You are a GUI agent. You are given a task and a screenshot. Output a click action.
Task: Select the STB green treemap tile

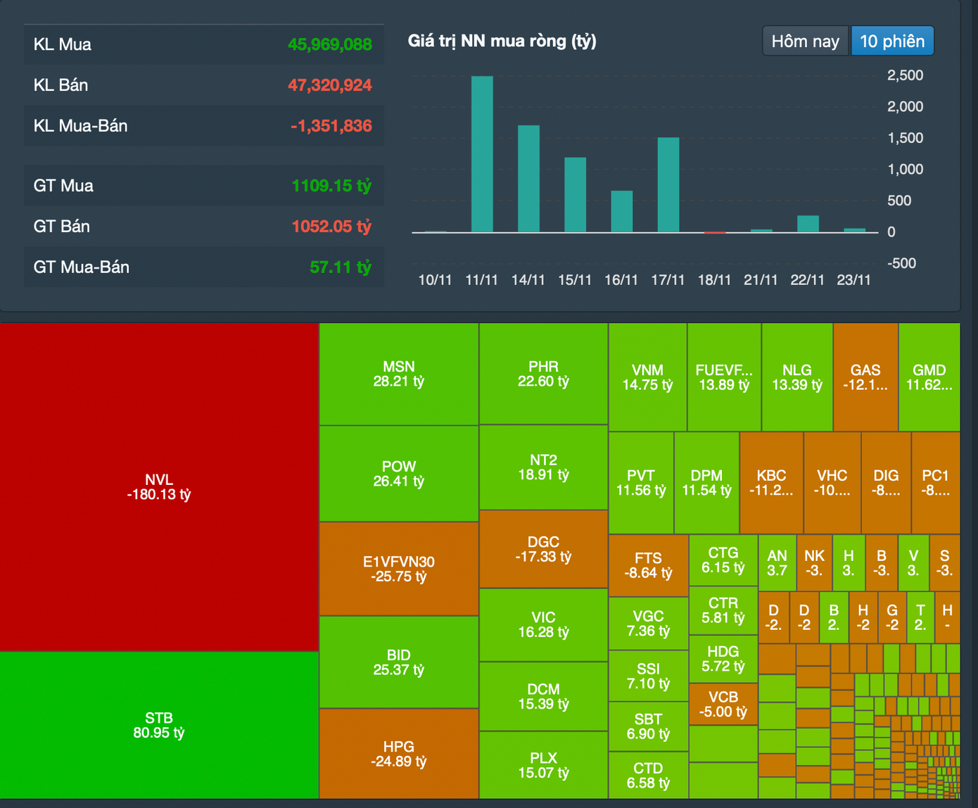(159, 725)
